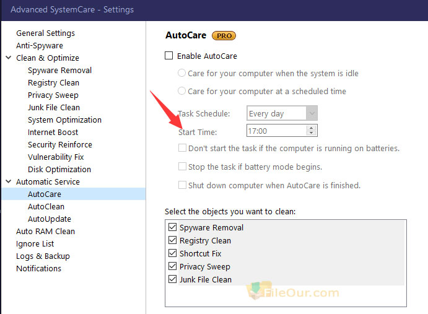This screenshot has height=314, width=428.
Task: Open the Logs & Backup settings
Action: [43, 256]
